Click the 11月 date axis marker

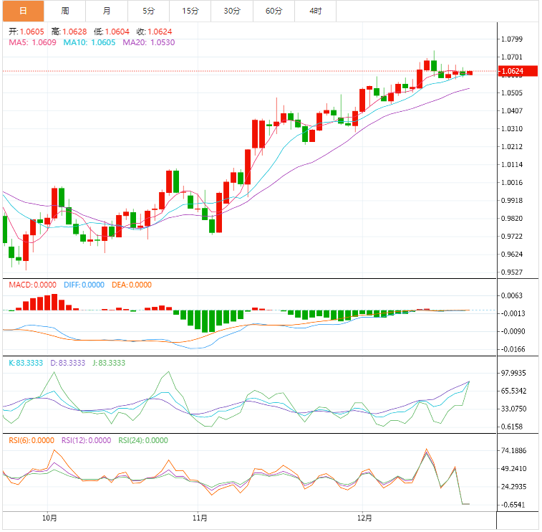pyautogui.click(x=200, y=518)
